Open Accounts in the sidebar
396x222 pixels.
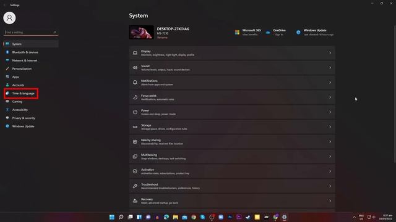[18, 85]
